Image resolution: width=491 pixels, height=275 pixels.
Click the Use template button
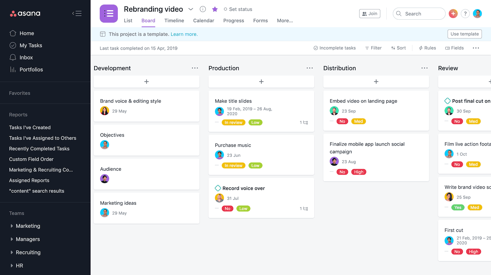point(465,34)
